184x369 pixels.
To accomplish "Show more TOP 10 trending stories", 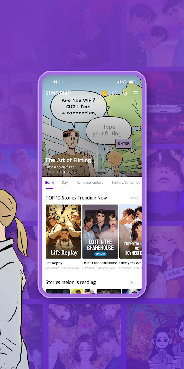I will tap(134, 198).
